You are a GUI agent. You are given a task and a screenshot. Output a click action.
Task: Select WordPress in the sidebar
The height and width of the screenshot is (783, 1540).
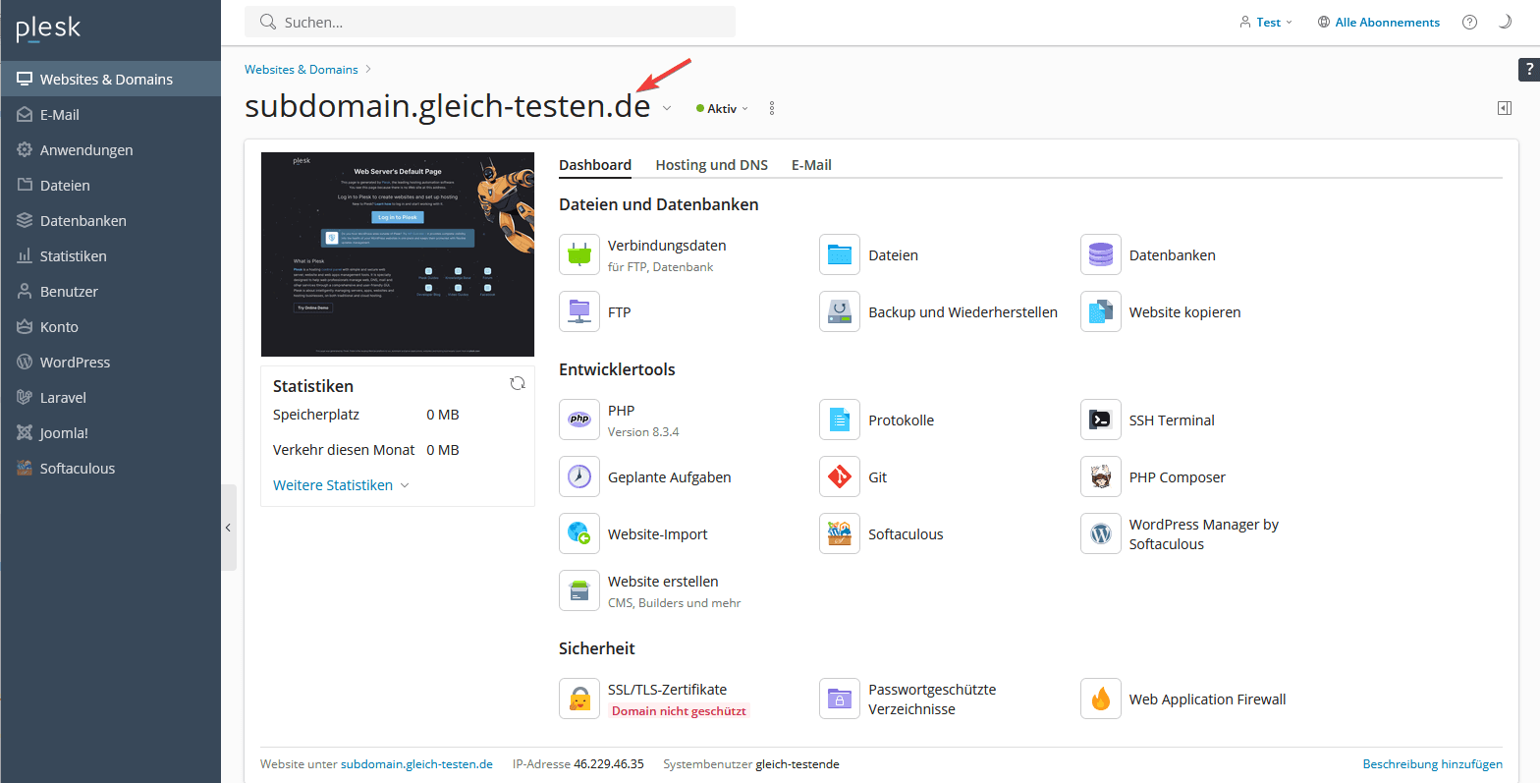(x=75, y=363)
